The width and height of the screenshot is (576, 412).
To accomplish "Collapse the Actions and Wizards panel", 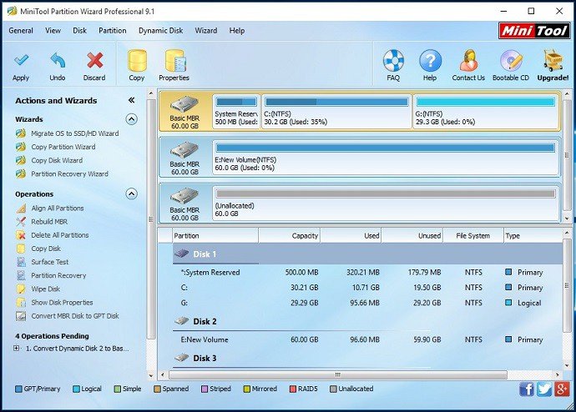I will [x=132, y=100].
